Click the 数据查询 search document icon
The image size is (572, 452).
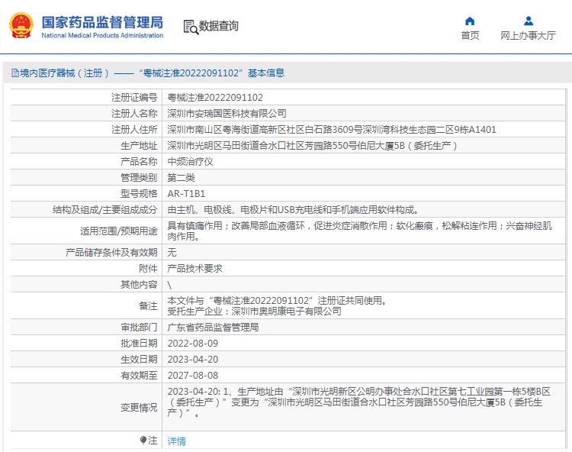pyautogui.click(x=191, y=27)
